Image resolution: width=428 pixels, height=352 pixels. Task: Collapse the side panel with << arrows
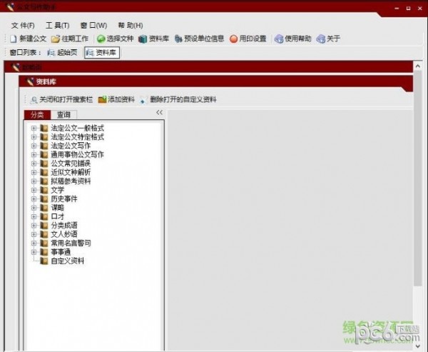[159, 112]
